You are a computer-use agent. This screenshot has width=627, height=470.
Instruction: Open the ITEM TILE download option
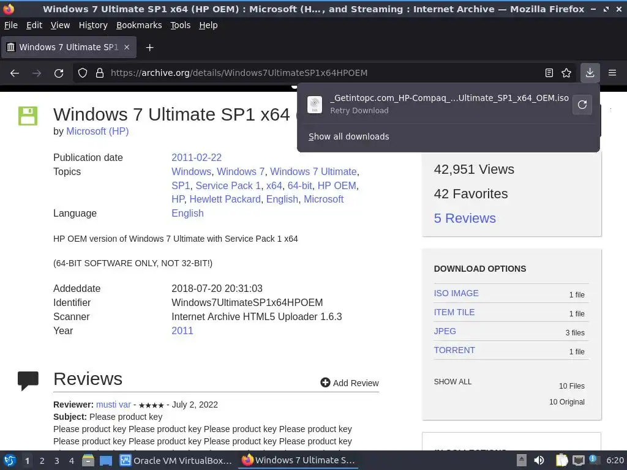coord(454,312)
